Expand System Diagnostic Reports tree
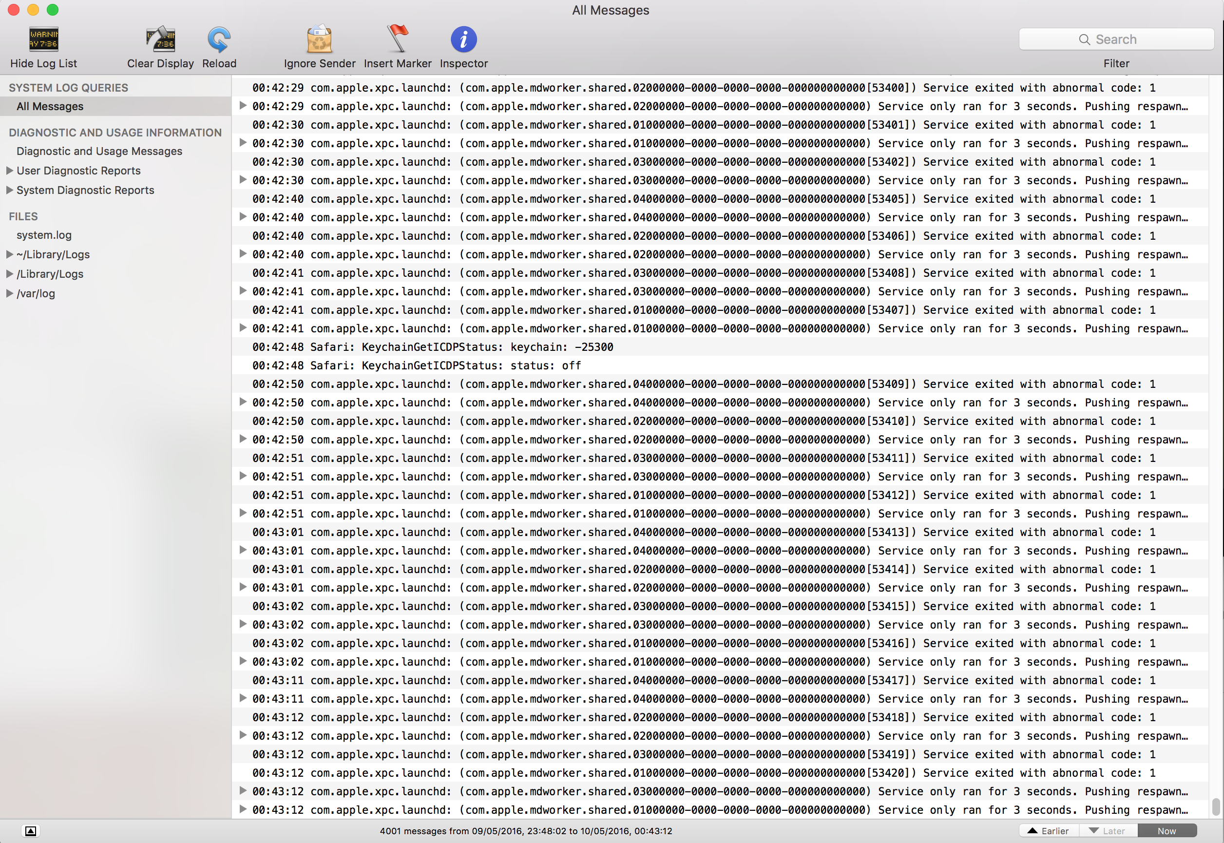The width and height of the screenshot is (1224, 843). (x=10, y=190)
